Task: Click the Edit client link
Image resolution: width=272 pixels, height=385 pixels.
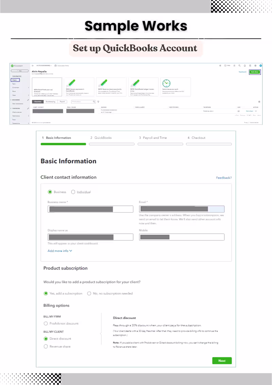Action: click(250, 111)
